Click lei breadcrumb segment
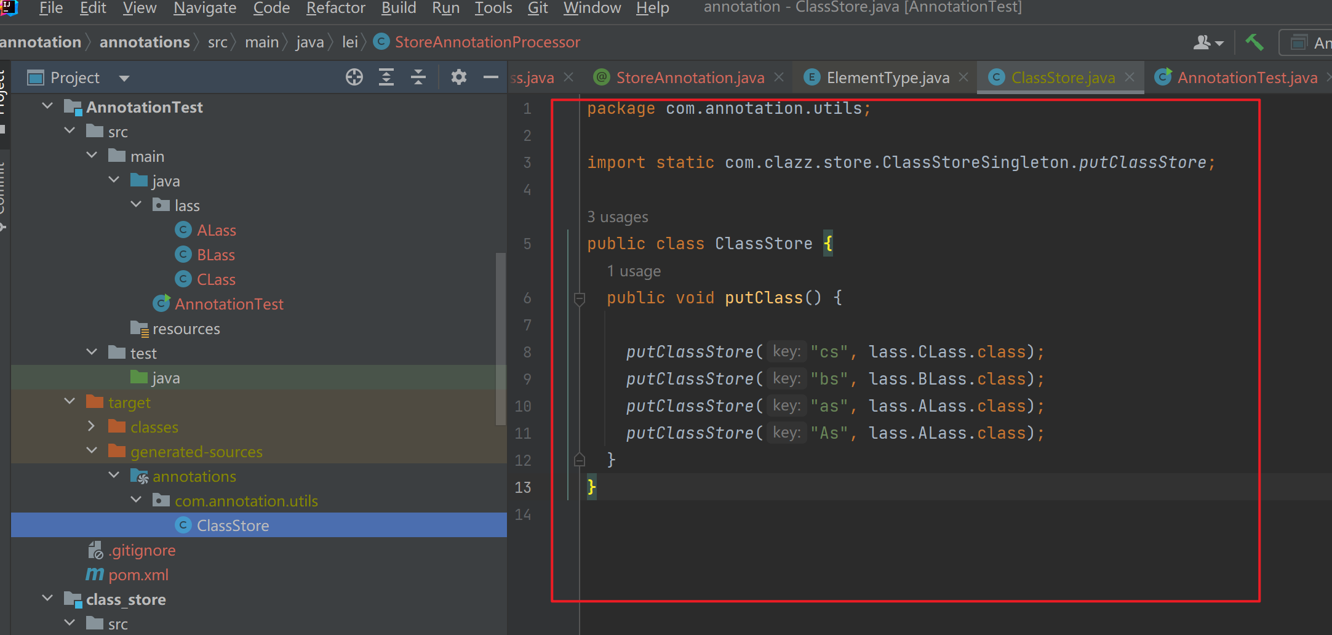Viewport: 1332px width, 635px height. point(350,42)
